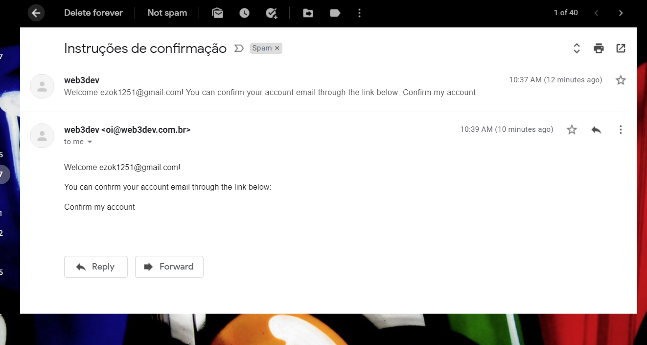The image size is (647, 345).
Task: Open the three-dot message options menu
Action: [621, 129]
